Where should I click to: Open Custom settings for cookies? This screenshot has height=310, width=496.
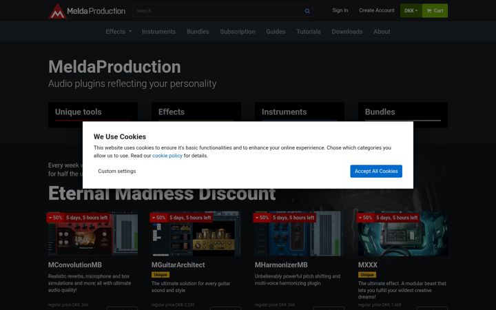coord(116,171)
